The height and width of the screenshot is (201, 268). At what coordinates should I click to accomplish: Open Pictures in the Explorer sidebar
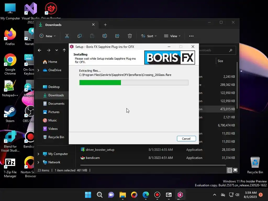tap(51, 112)
